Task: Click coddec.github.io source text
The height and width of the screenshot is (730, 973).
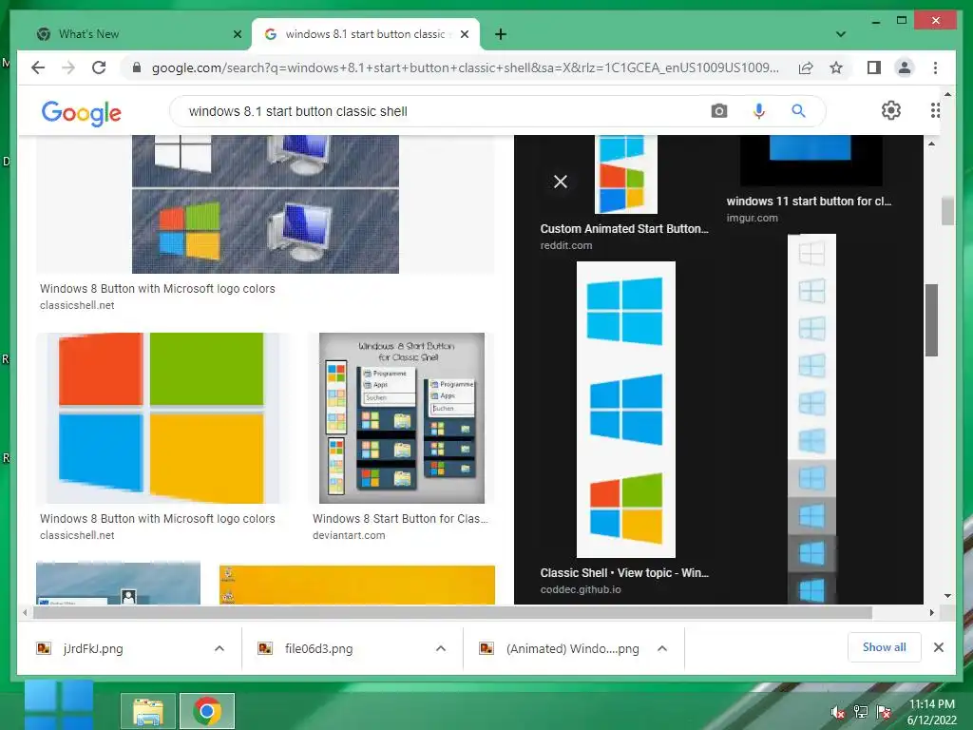Action: [581, 589]
